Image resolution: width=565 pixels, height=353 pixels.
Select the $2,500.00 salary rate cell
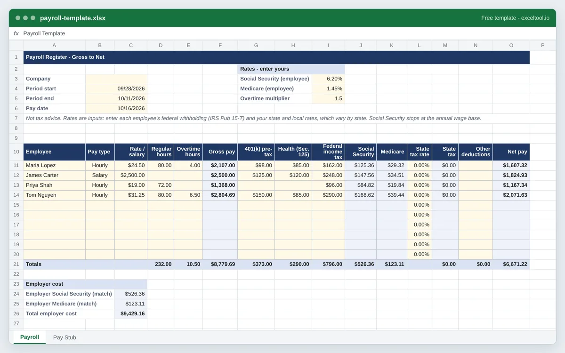click(x=131, y=175)
